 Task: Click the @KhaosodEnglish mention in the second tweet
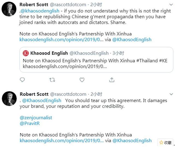pyautogui.click(x=42, y=101)
